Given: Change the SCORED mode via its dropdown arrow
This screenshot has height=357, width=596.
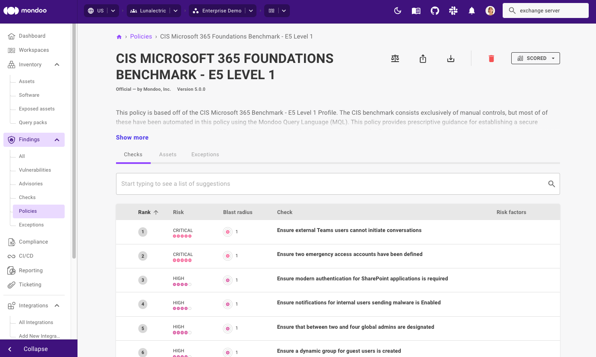Looking at the screenshot, I should coord(553,58).
